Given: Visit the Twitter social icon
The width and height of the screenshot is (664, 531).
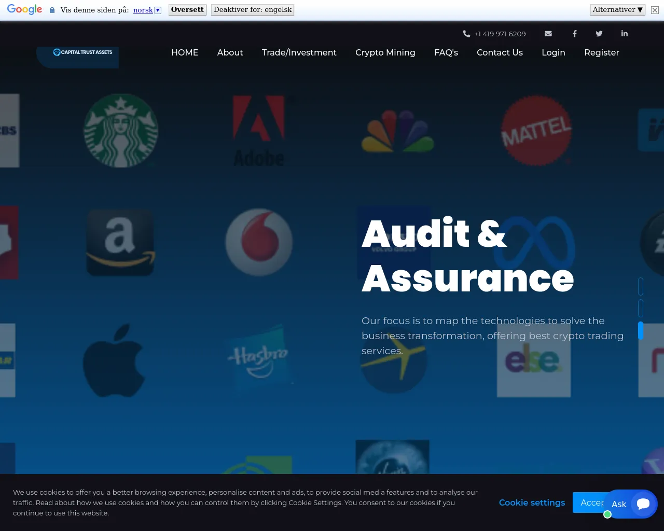Looking at the screenshot, I should 599,34.
